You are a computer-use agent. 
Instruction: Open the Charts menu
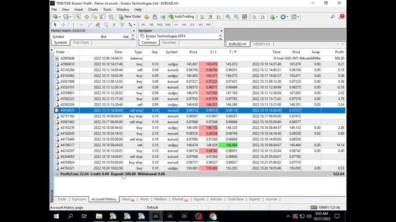(93, 10)
